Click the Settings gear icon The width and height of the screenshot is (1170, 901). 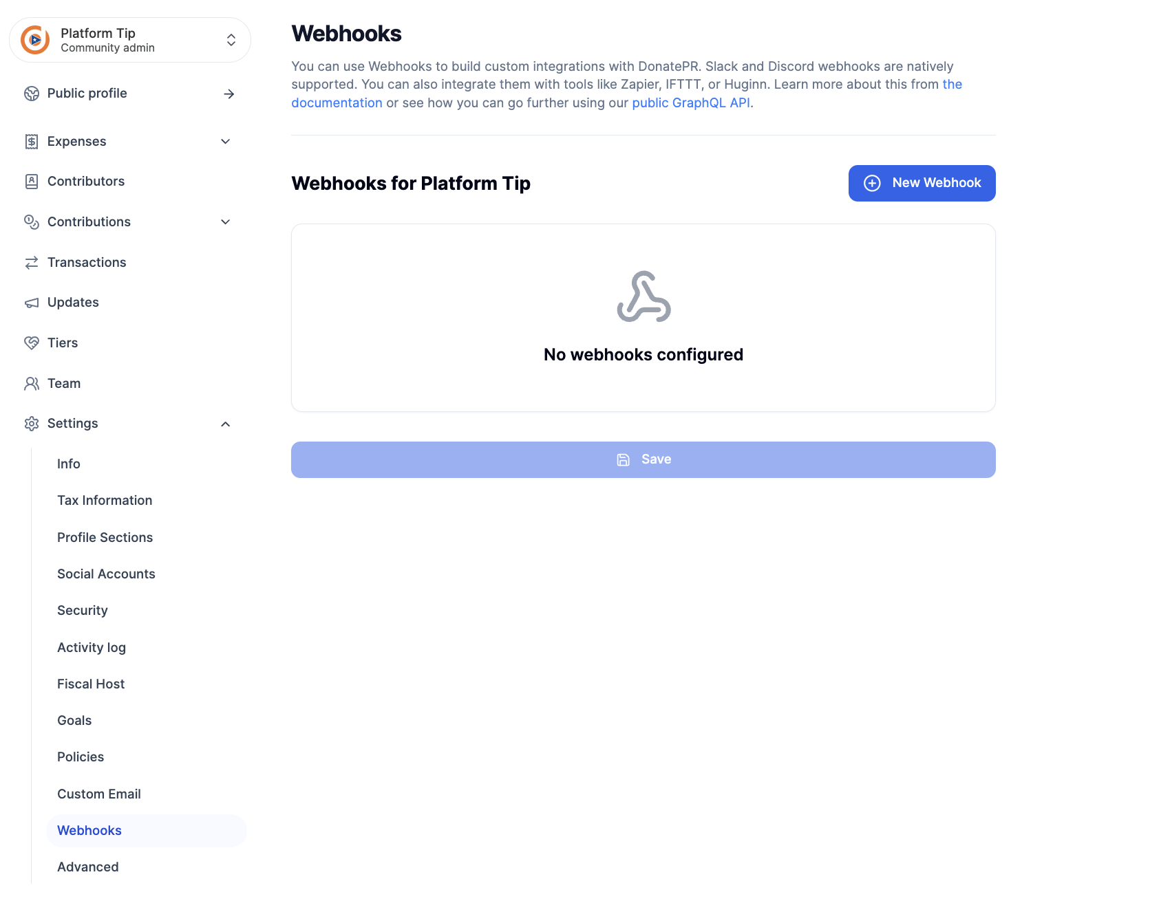coord(32,424)
